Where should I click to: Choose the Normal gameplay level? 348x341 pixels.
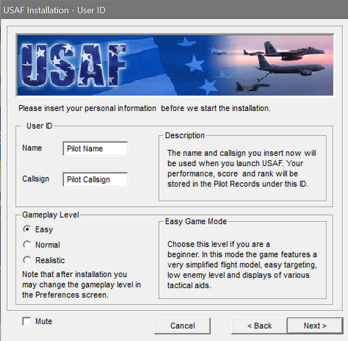click(x=27, y=245)
